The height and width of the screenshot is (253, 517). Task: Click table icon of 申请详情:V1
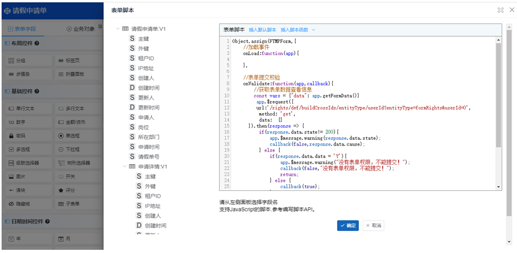132,166
